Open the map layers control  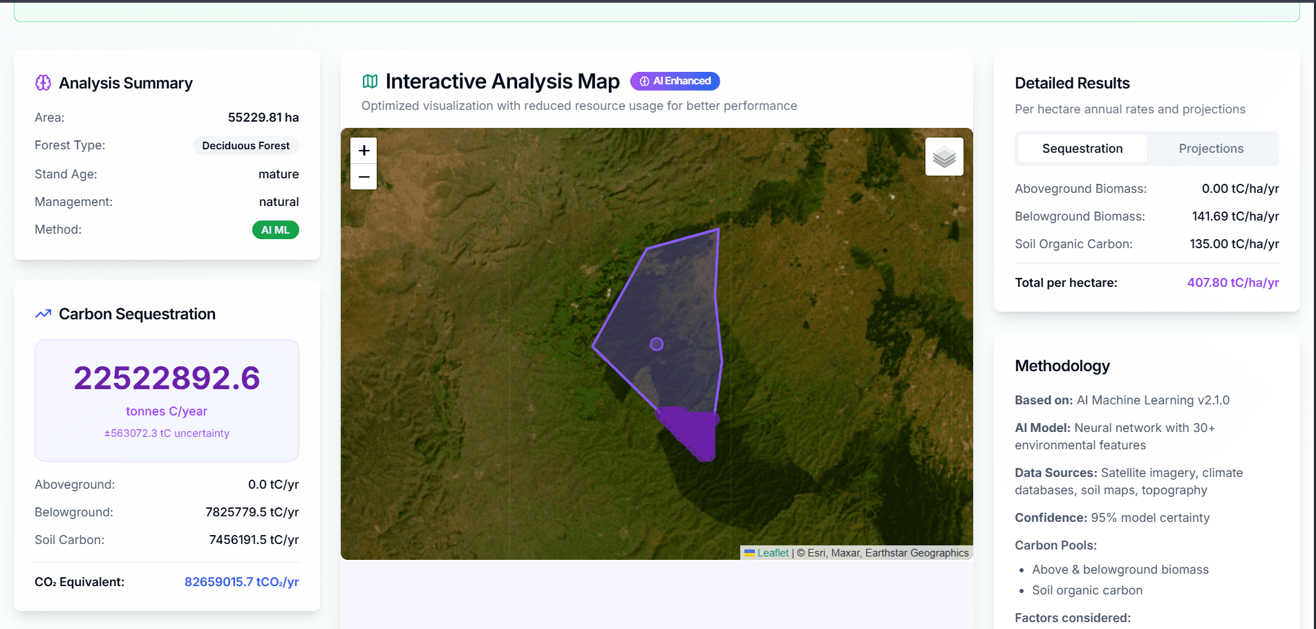point(944,157)
